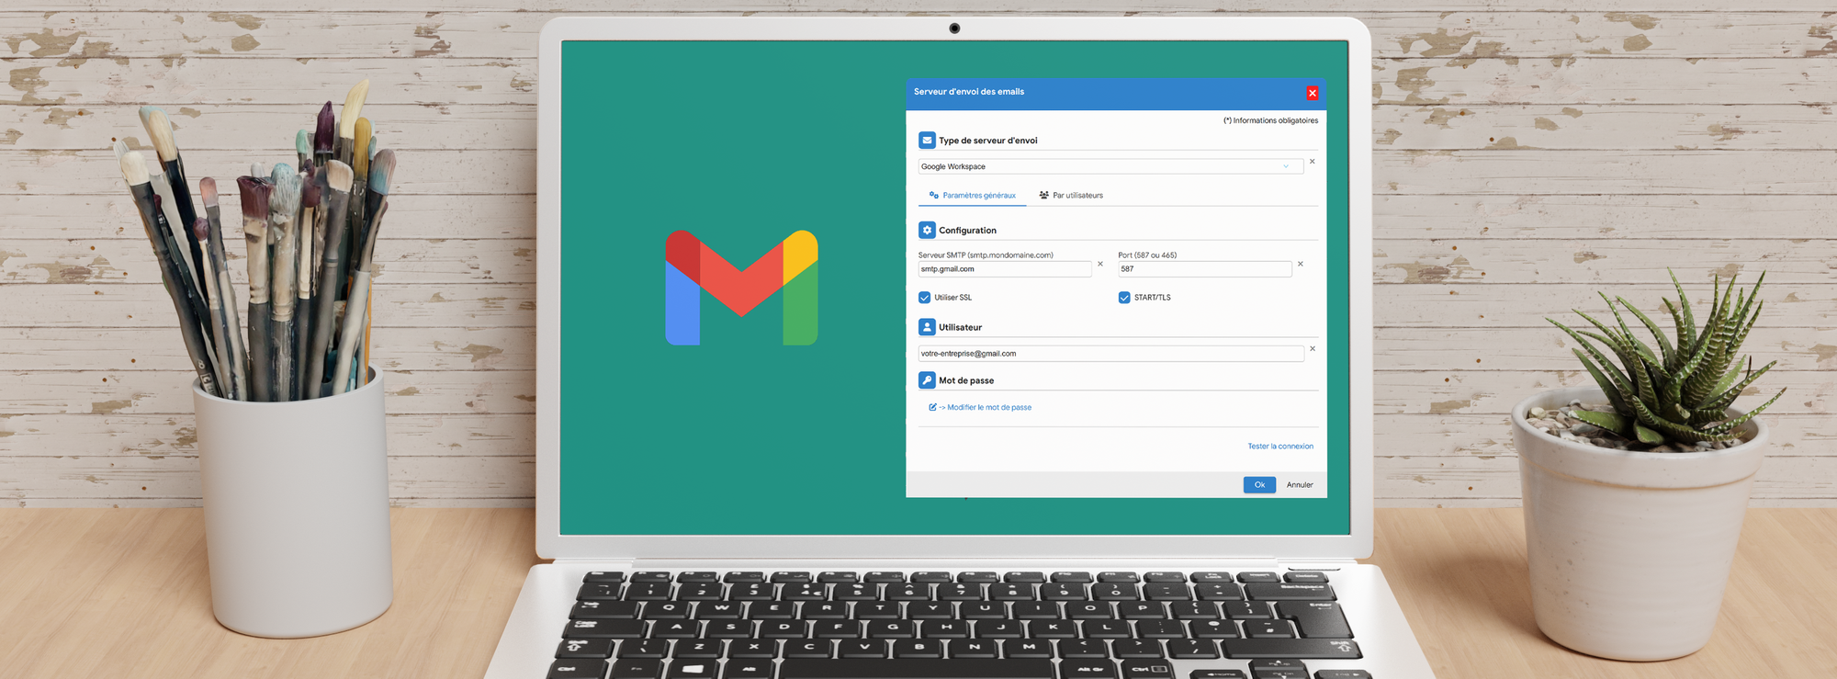The image size is (1837, 679).
Task: Click into the Serveur SMTP field showing smtp.gmail.com
Action: pyautogui.click(x=1005, y=269)
